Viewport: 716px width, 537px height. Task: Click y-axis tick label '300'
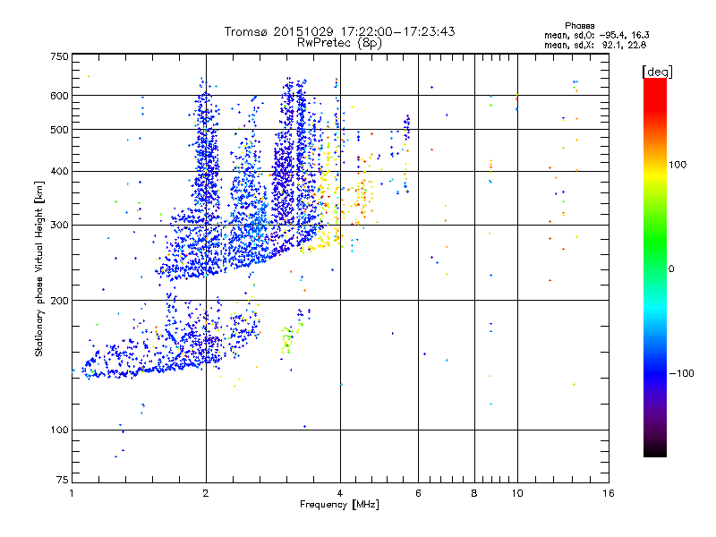pos(59,225)
